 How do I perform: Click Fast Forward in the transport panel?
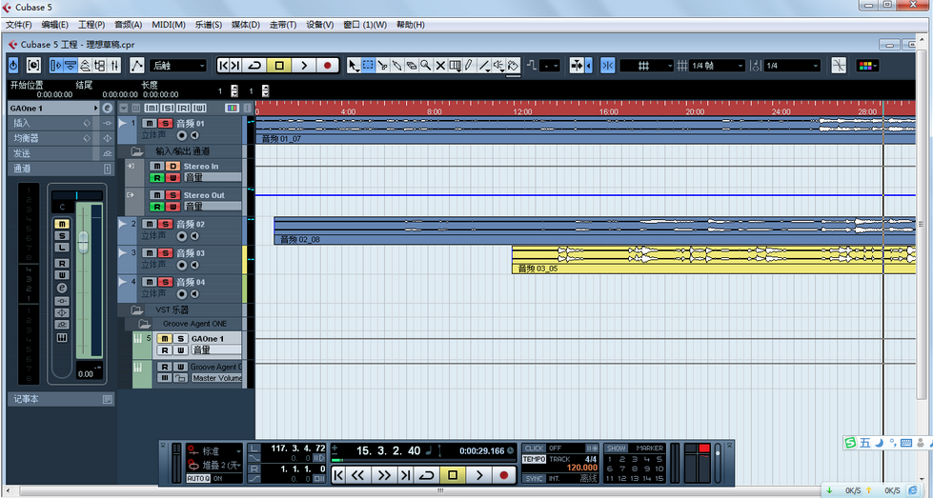tap(384, 475)
